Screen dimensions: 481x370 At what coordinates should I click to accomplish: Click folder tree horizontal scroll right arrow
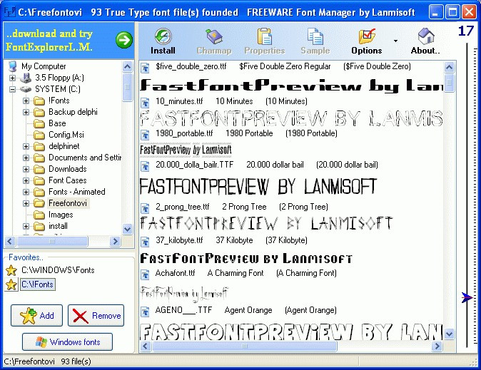click(116, 242)
